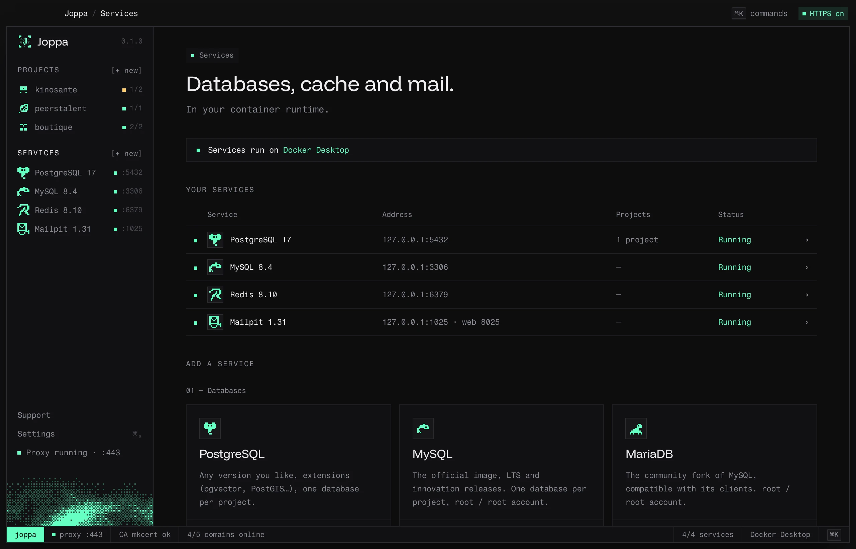The width and height of the screenshot is (856, 549).
Task: Add a new service with [+ new]
Action: pos(127,153)
